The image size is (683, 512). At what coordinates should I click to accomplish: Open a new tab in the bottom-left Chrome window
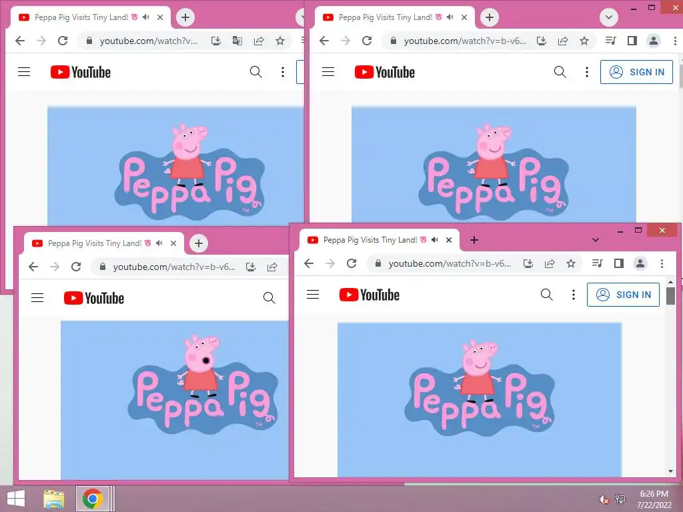[199, 243]
